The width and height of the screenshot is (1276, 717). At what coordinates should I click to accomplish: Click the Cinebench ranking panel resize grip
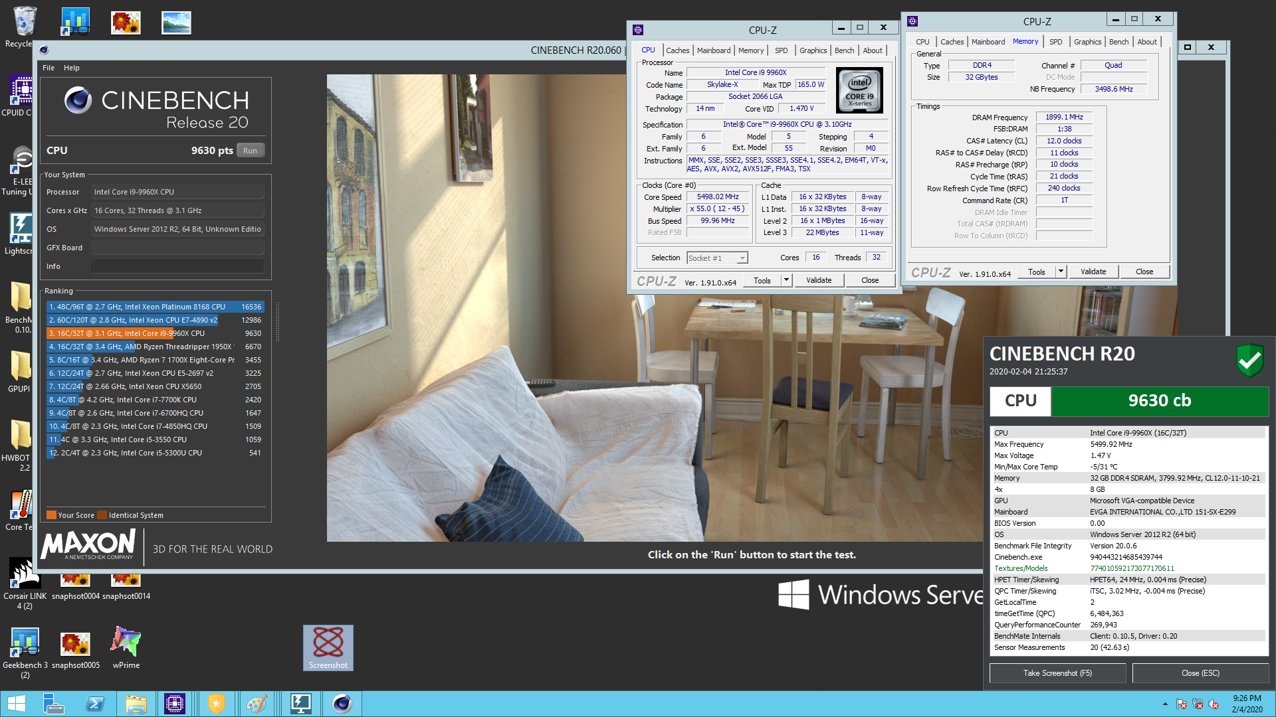click(277, 322)
